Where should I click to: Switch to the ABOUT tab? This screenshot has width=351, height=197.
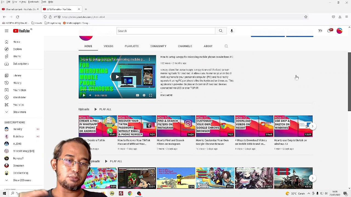point(208,46)
